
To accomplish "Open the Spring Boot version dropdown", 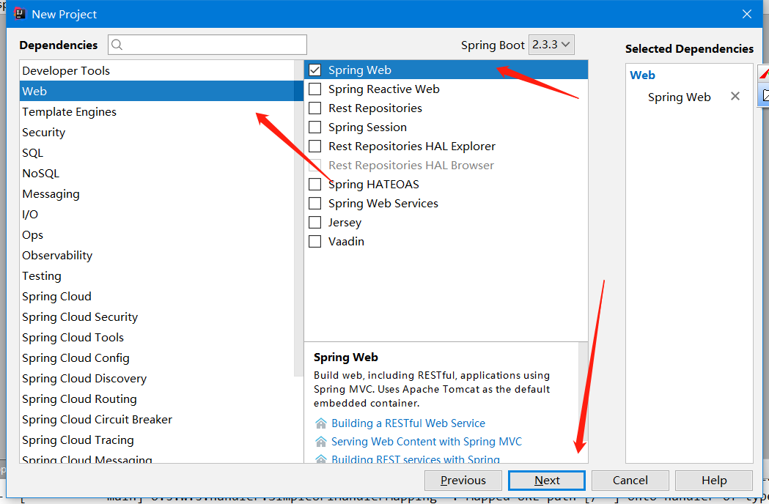I will [x=551, y=45].
